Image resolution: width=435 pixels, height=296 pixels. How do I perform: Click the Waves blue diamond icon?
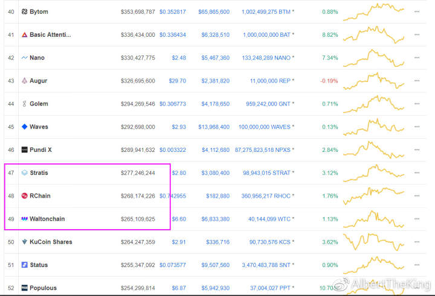coord(24,127)
